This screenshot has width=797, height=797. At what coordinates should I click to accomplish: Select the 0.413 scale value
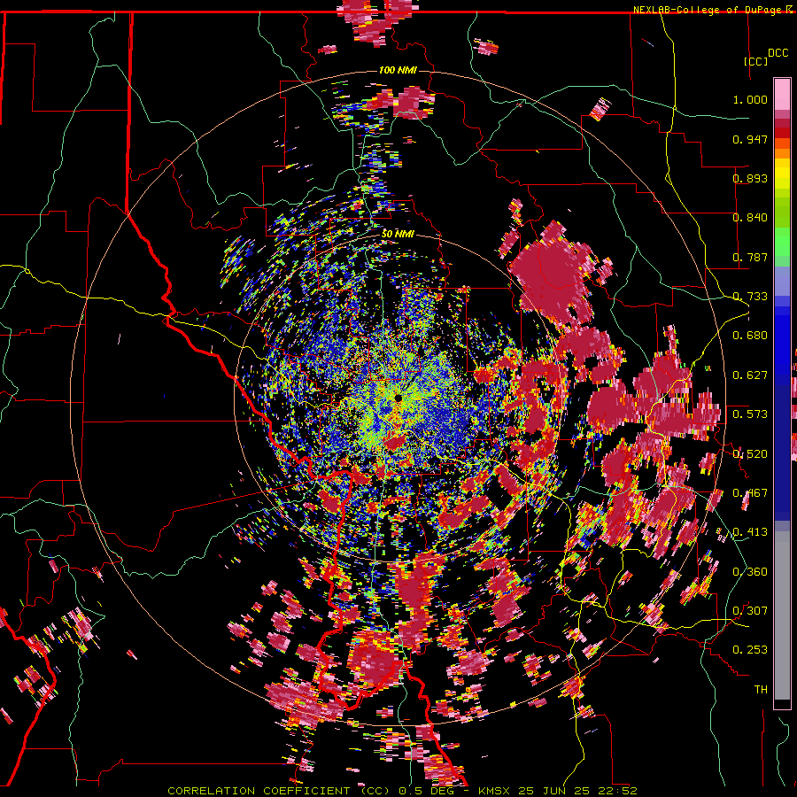750,532
